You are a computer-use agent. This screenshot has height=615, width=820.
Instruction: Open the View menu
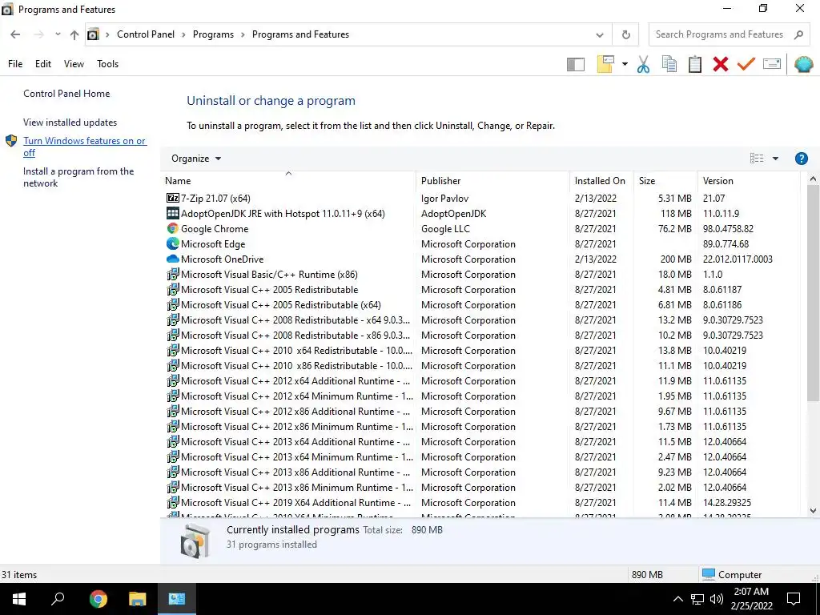(74, 64)
